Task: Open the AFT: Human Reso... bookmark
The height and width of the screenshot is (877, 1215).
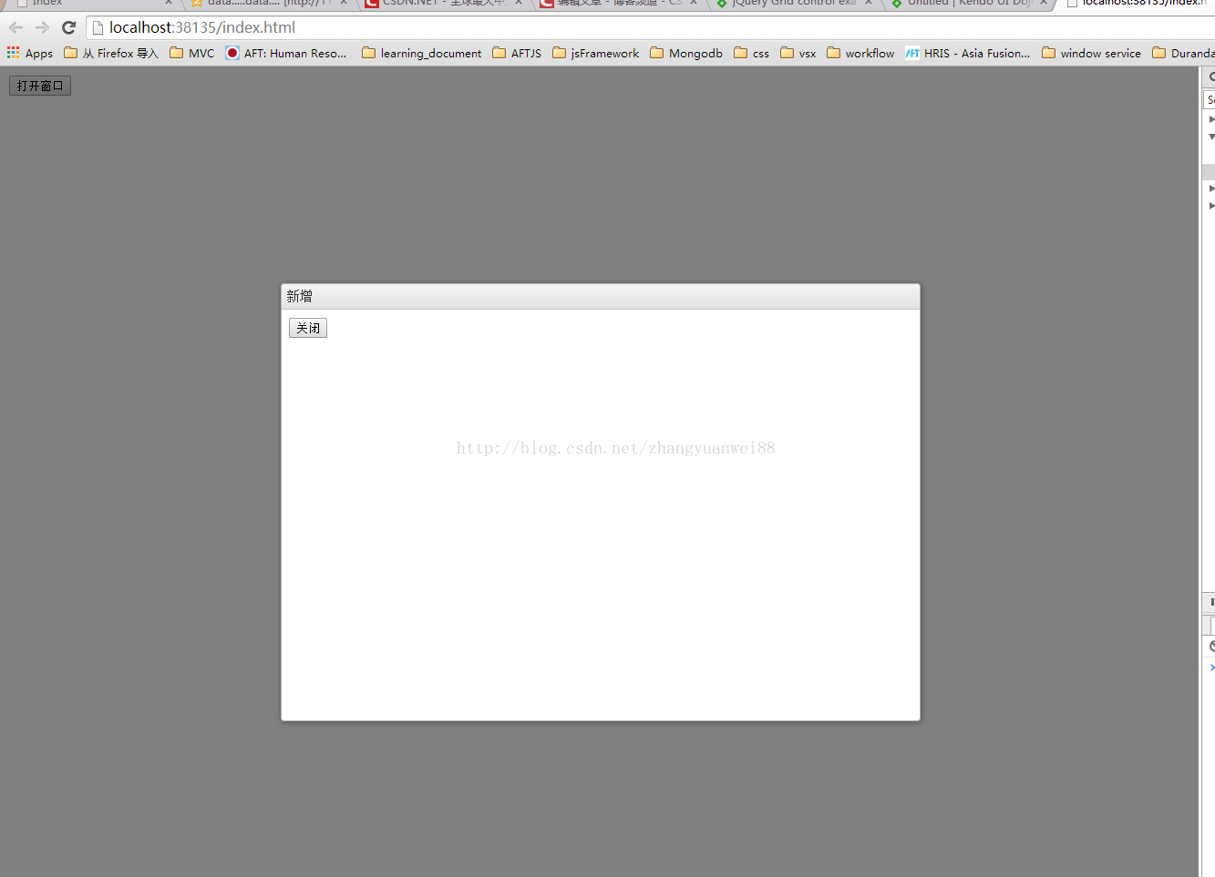Action: [x=286, y=53]
